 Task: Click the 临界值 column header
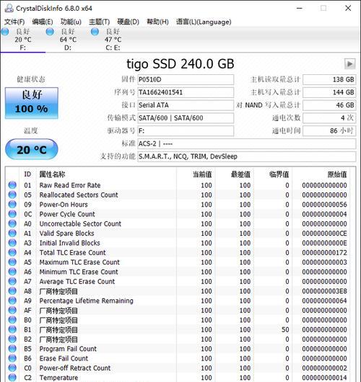click(x=279, y=174)
